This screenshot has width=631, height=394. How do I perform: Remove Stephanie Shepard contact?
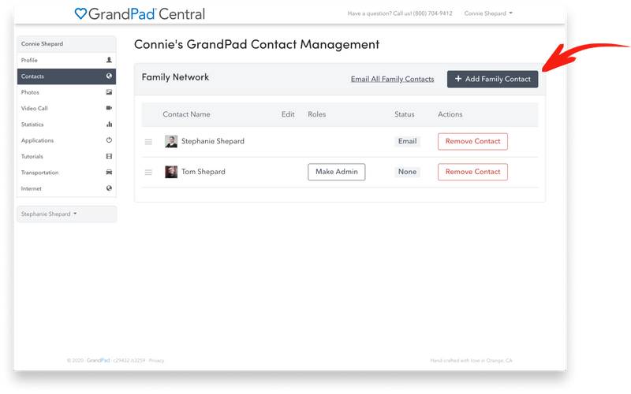(x=472, y=141)
